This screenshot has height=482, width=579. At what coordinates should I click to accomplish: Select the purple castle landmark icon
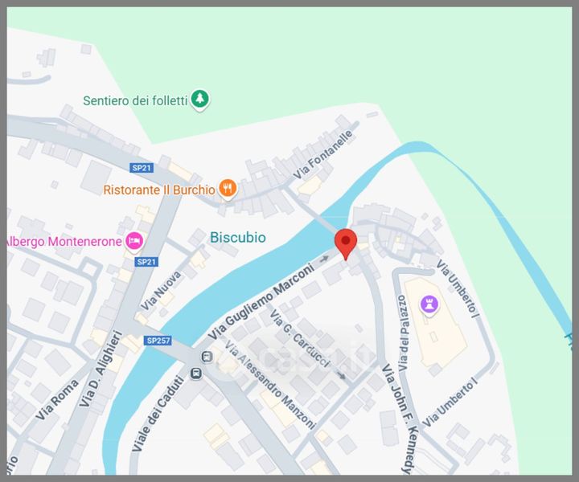coord(429,305)
